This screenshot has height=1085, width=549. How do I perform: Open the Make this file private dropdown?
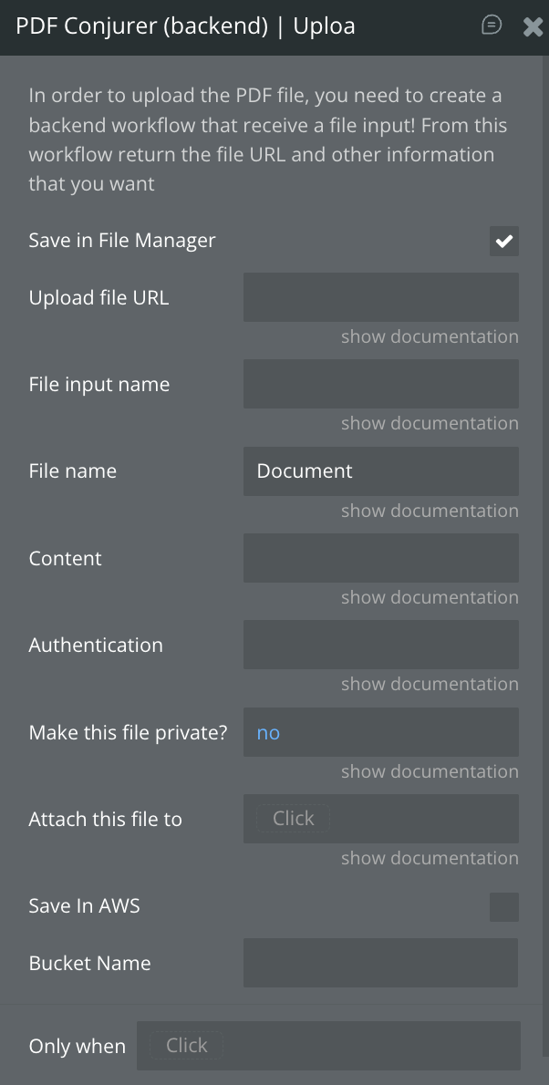tap(380, 732)
